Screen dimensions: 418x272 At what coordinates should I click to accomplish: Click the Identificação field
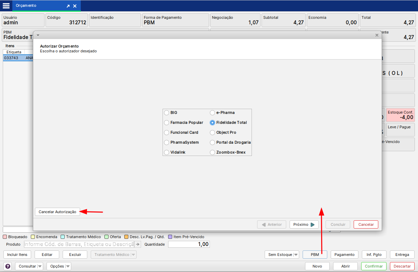[x=115, y=20]
